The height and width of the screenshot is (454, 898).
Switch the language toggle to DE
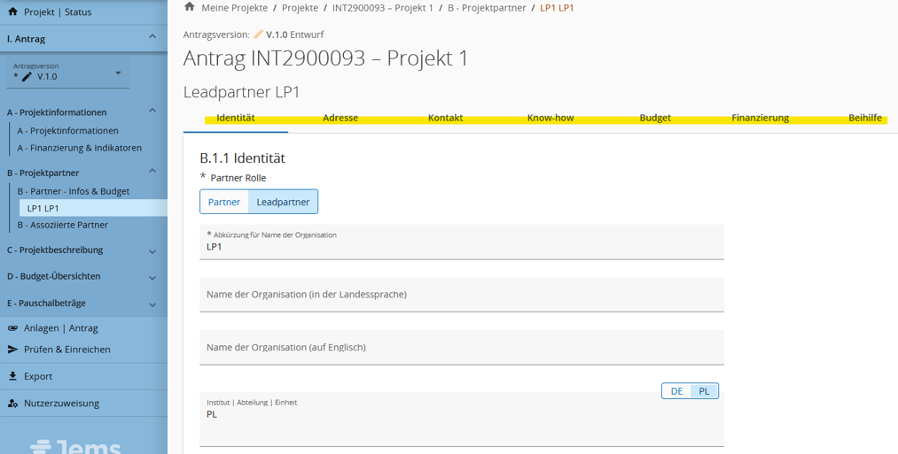pos(676,391)
